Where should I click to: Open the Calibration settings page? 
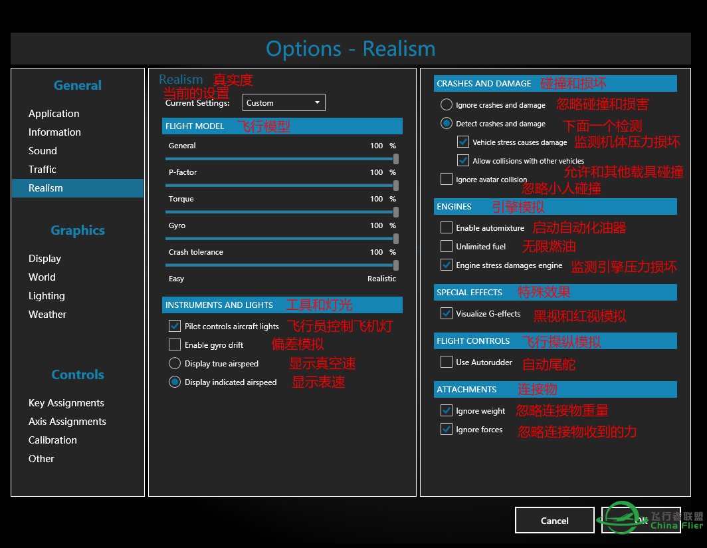tap(52, 440)
